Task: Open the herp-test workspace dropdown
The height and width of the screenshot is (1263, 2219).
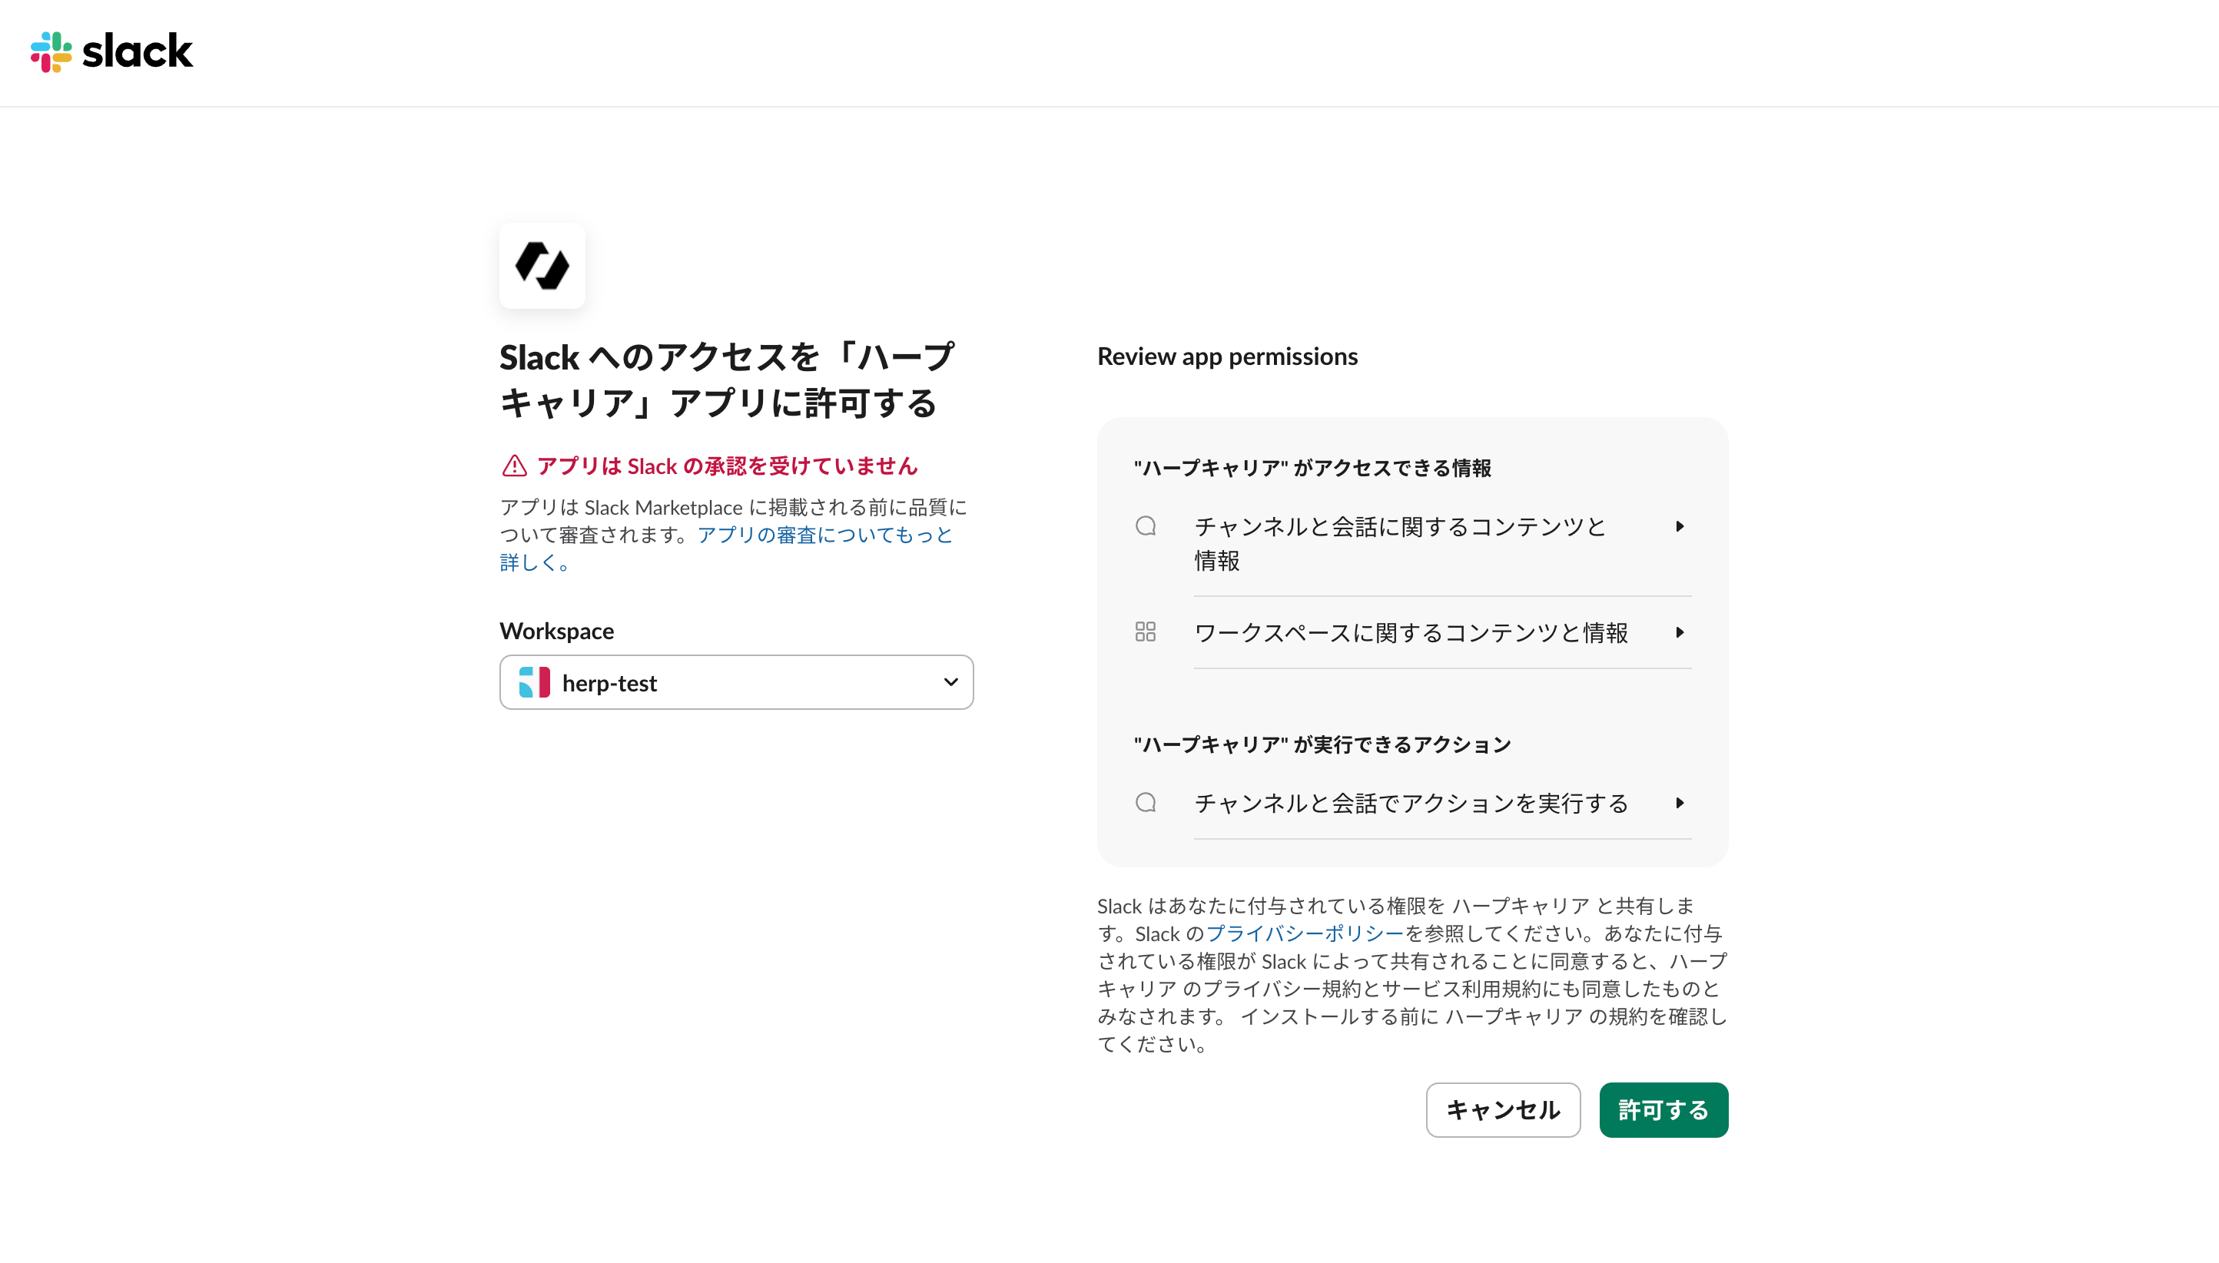Action: click(x=735, y=683)
